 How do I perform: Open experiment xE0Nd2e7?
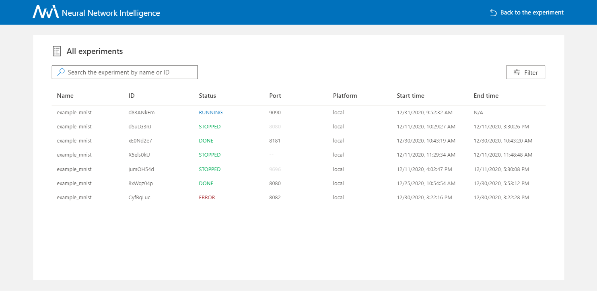click(x=139, y=140)
